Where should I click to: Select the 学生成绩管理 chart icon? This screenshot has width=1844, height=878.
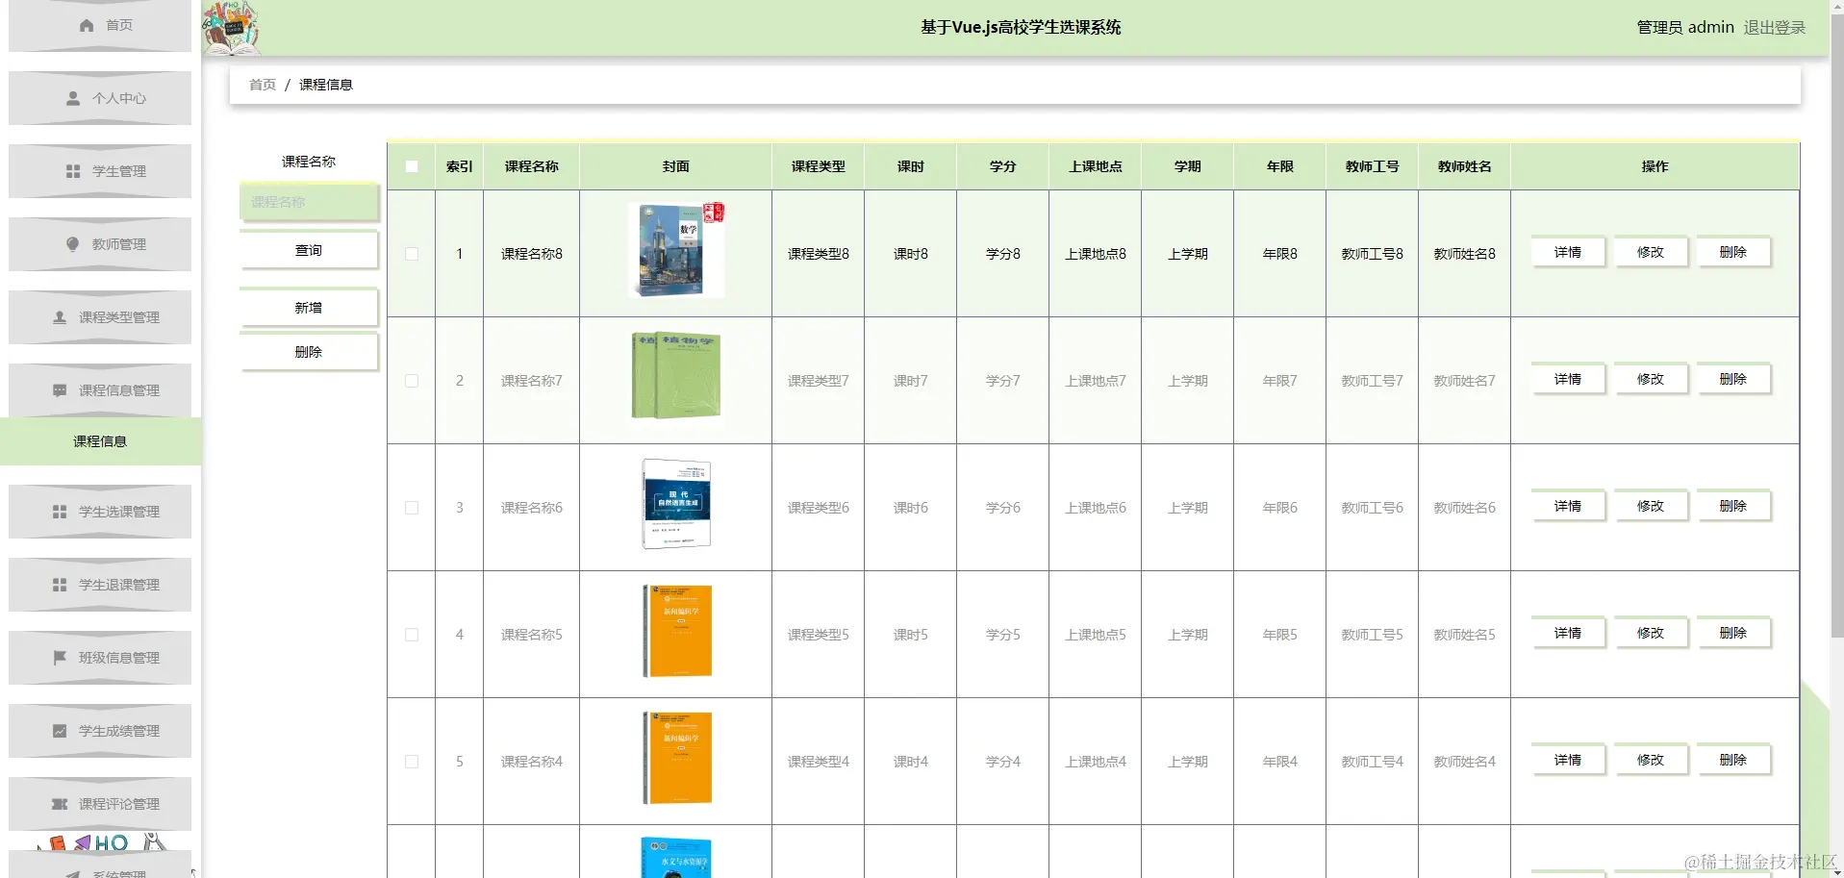(59, 731)
